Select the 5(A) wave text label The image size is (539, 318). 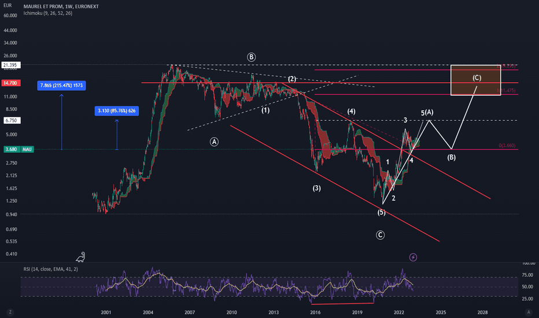tap(427, 112)
